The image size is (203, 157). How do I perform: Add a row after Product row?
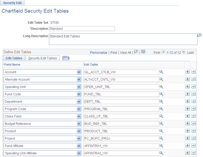[187, 131]
